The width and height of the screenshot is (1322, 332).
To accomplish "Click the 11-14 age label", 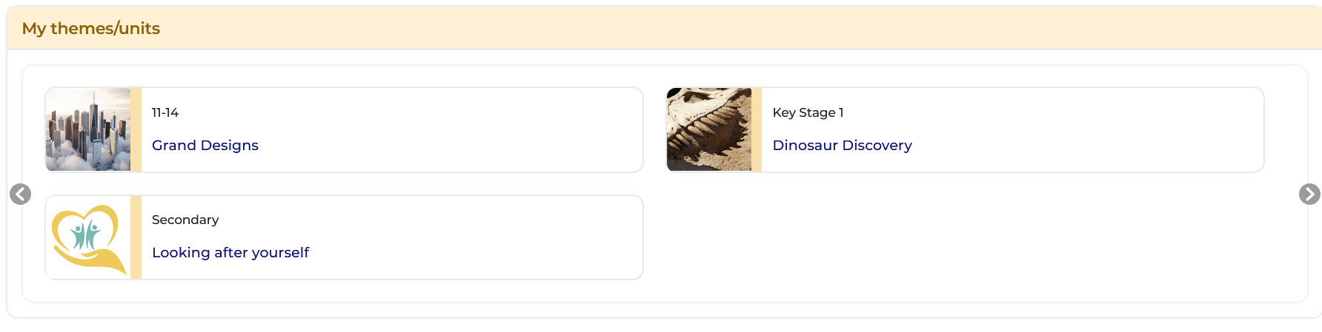I will coord(165,112).
